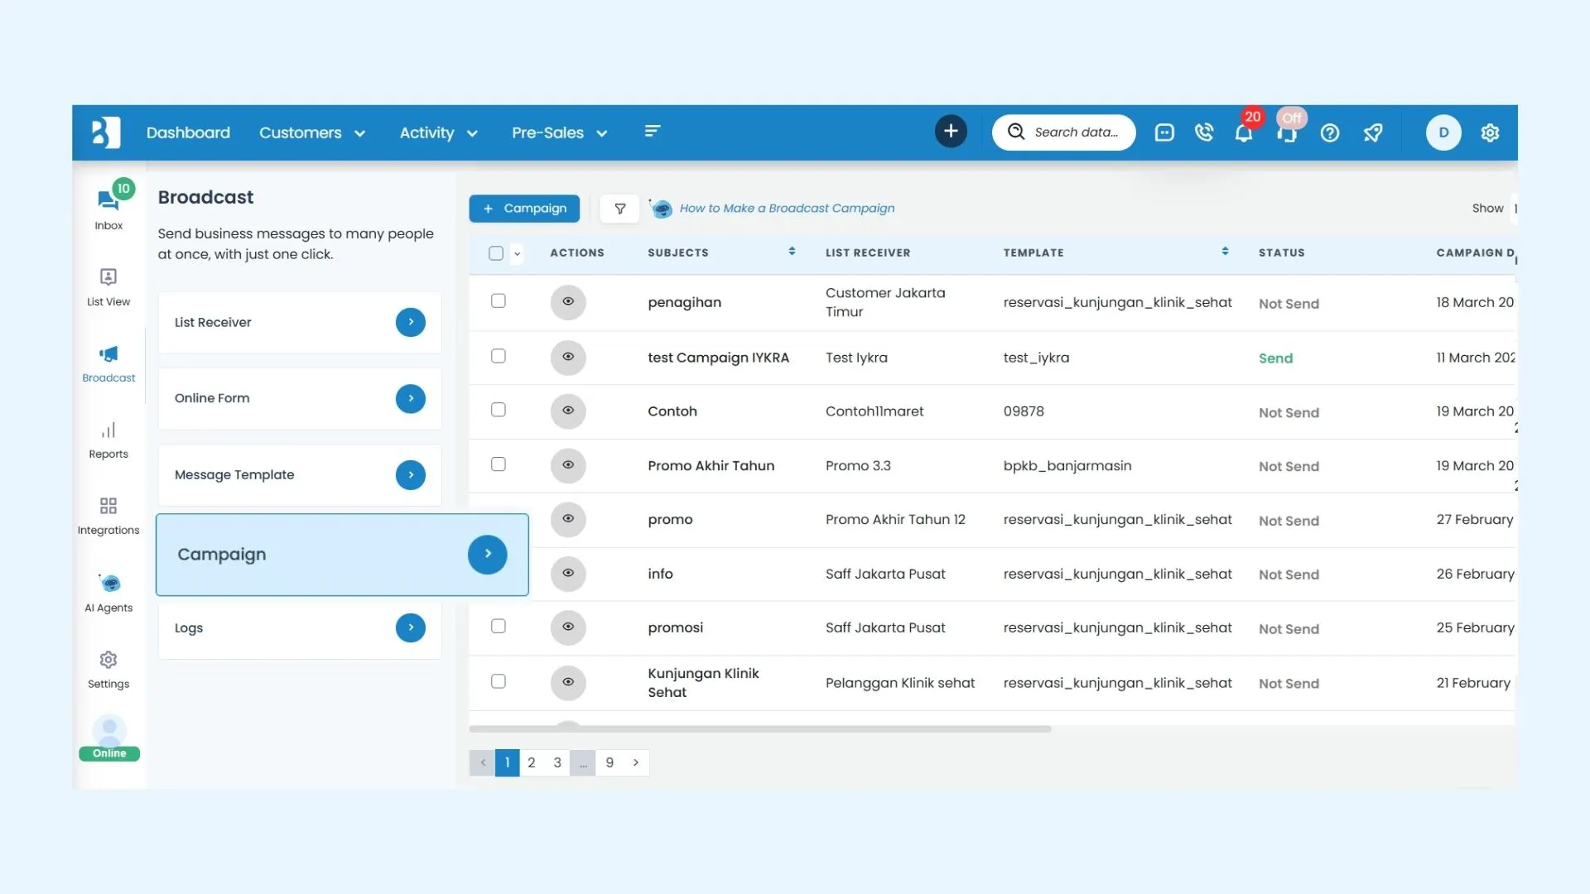
Task: Click the rocket icon in top bar
Action: (x=1373, y=132)
